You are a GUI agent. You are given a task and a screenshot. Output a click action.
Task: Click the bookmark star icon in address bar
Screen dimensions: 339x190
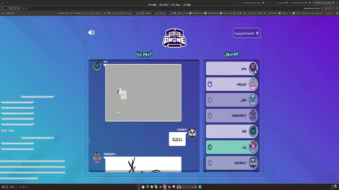point(23,8)
